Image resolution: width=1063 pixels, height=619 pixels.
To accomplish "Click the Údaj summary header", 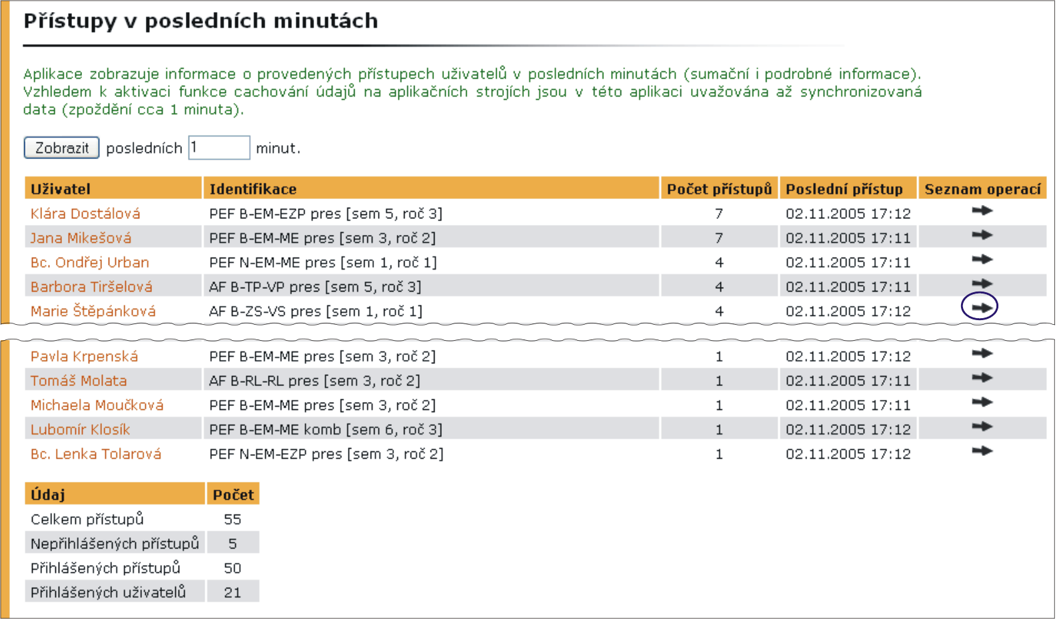I will point(115,495).
